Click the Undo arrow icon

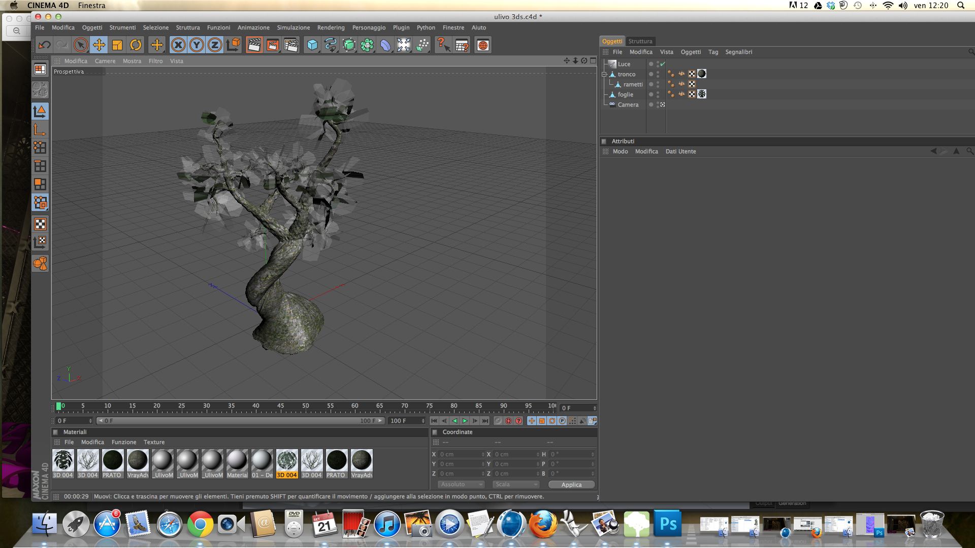tap(44, 45)
